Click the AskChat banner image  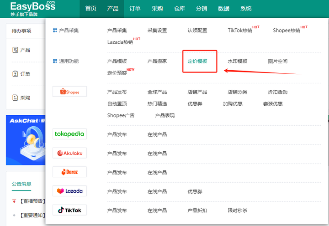(25, 140)
